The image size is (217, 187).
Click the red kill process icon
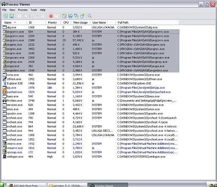(51, 16)
